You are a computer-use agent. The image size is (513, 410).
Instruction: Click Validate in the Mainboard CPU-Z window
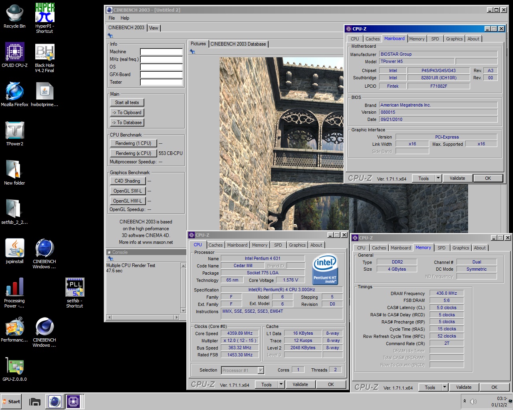point(457,179)
